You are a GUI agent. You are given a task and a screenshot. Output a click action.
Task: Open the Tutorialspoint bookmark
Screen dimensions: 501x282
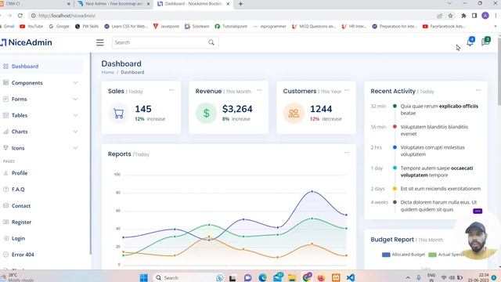[231, 26]
